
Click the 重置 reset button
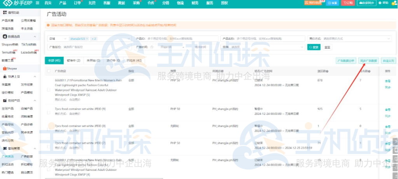[x=327, y=47]
